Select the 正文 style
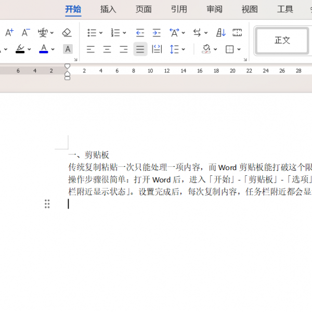 click(282, 41)
